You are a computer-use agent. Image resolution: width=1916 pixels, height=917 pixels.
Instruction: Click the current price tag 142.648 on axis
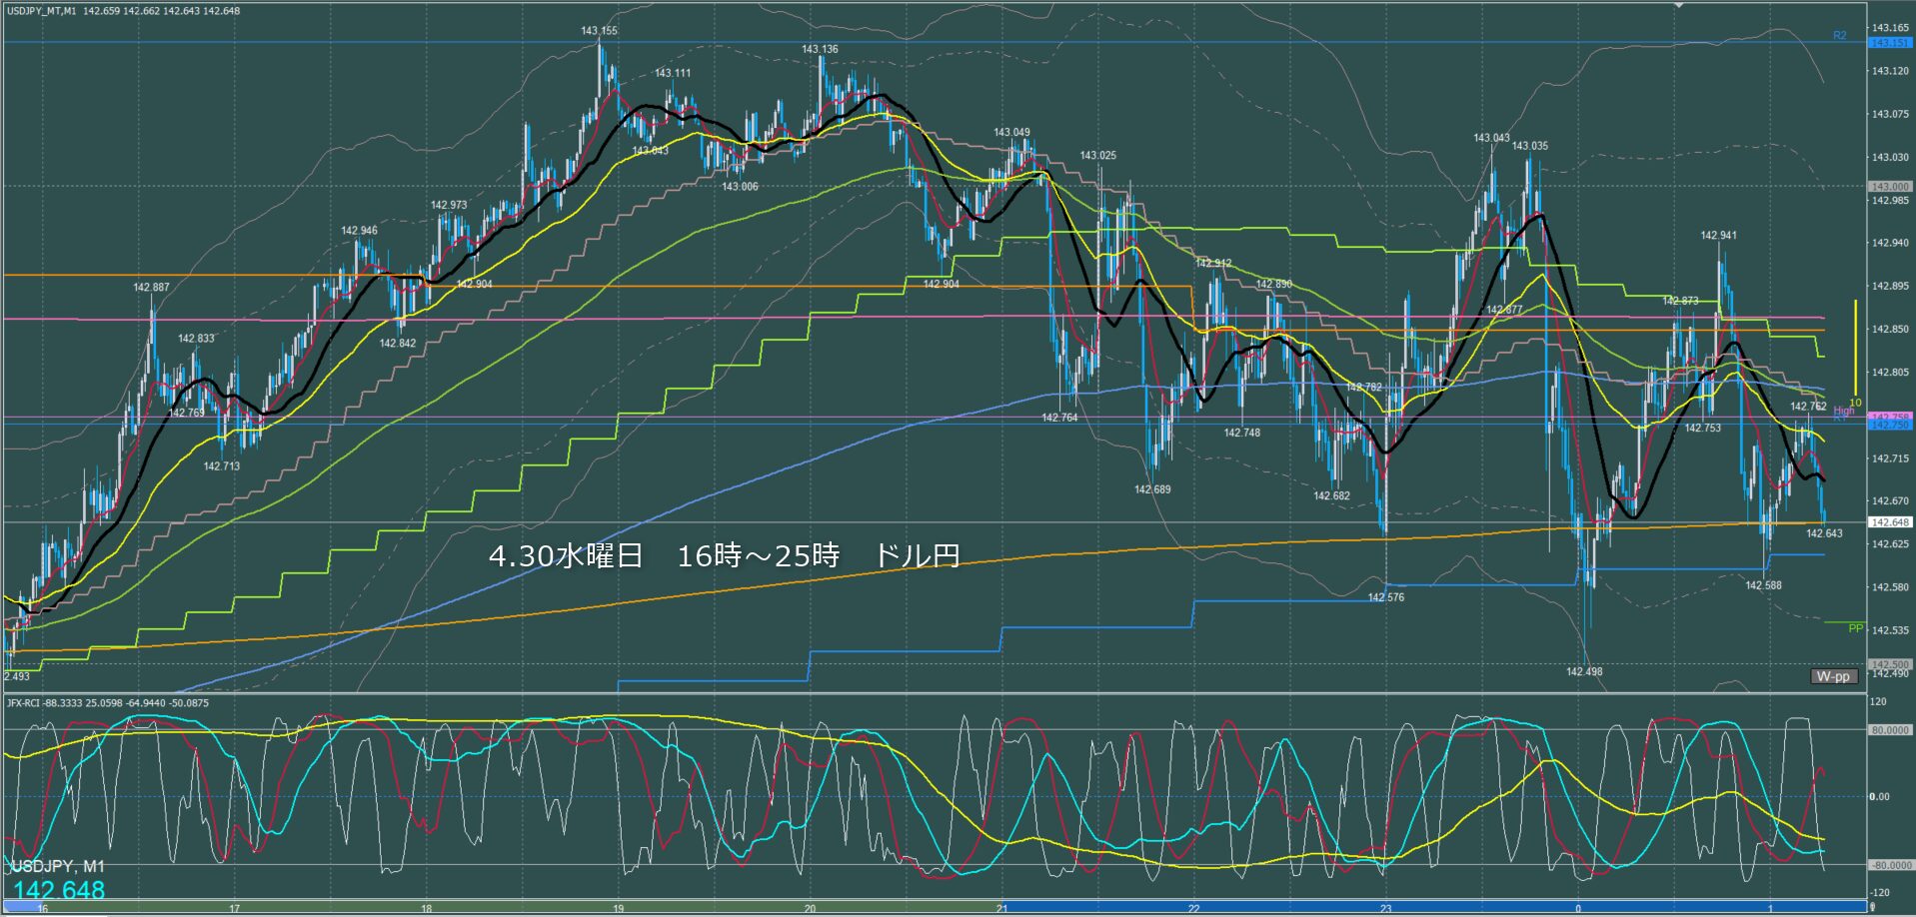tap(1890, 522)
